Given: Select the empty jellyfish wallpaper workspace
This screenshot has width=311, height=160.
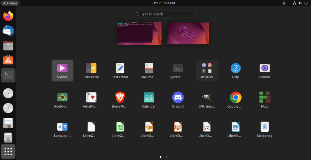Looking at the screenshot, I should coord(188,33).
